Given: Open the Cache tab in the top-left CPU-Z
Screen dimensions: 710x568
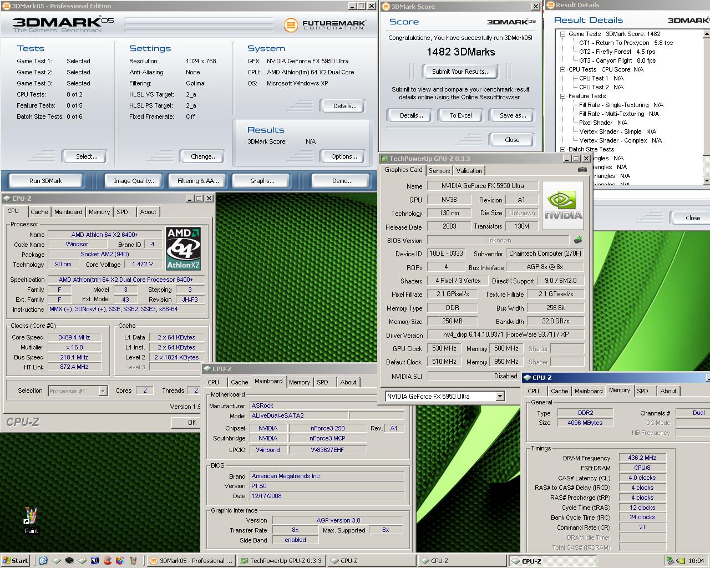Looking at the screenshot, I should (39, 212).
